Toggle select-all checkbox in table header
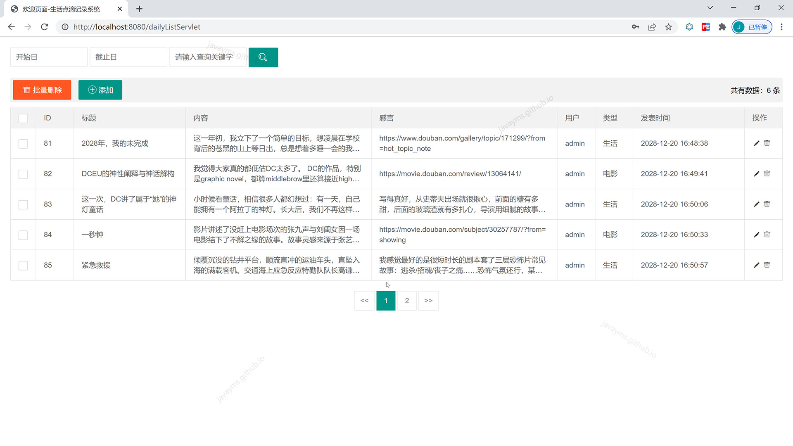Screen dimensions: 793x446 tap(23, 119)
